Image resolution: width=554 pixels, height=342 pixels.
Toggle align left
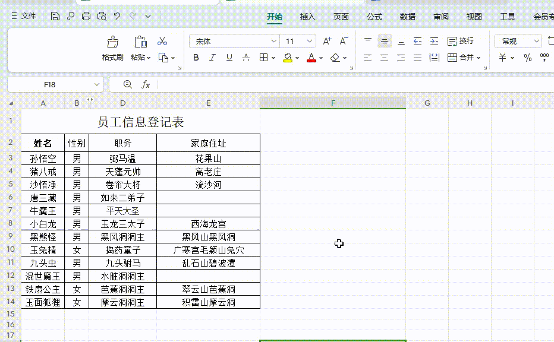pos(367,58)
